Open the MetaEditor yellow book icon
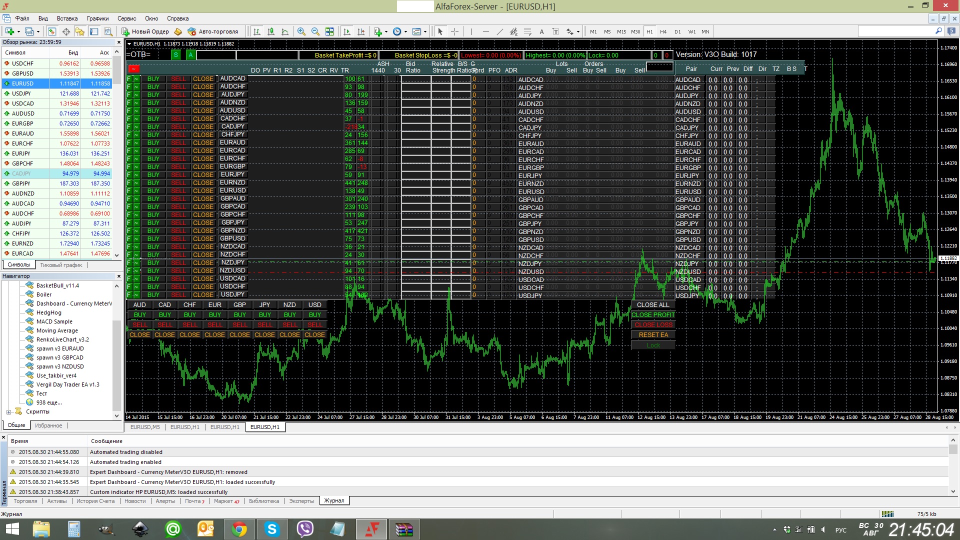This screenshot has width=960, height=540. [x=177, y=31]
